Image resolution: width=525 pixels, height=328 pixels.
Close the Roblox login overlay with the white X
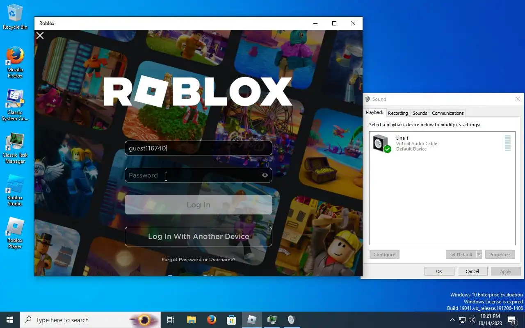click(40, 36)
